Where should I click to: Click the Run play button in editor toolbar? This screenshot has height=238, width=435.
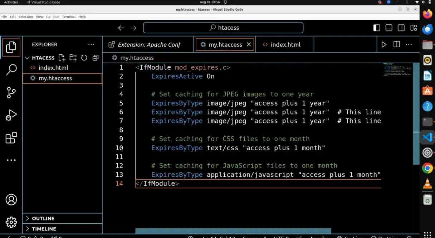[384, 44]
